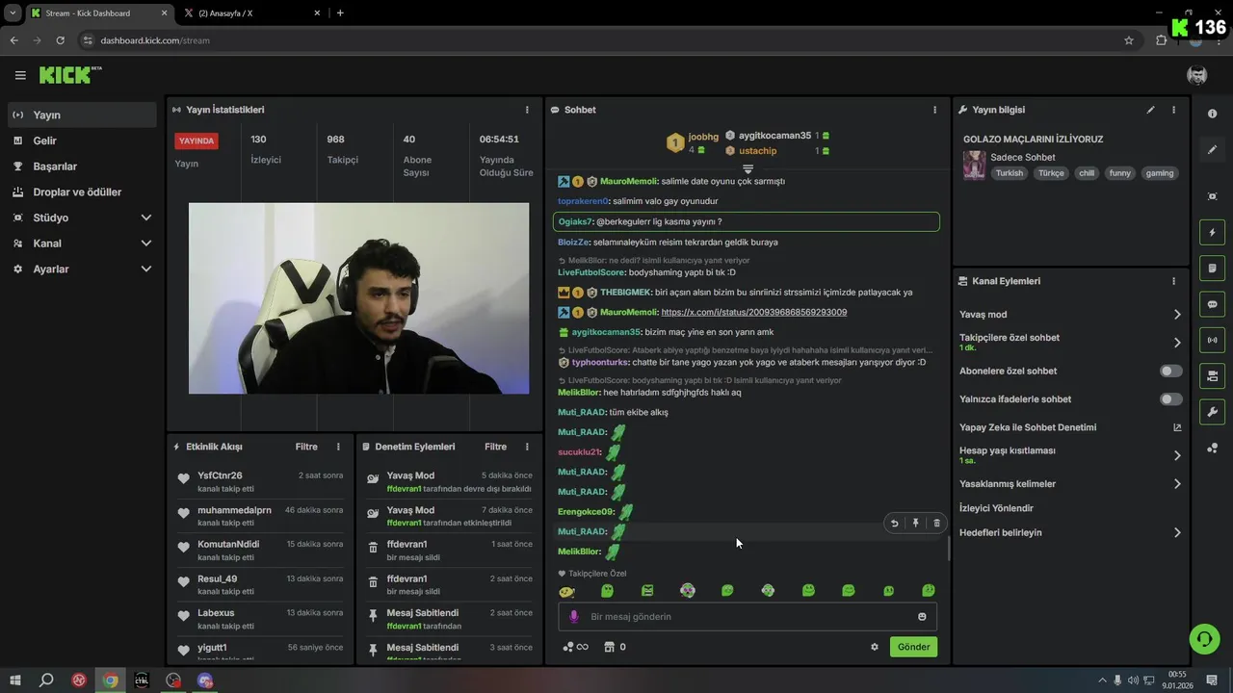The width and height of the screenshot is (1233, 693).
Task: Click the Turkish tag chip
Action: (x=1010, y=173)
